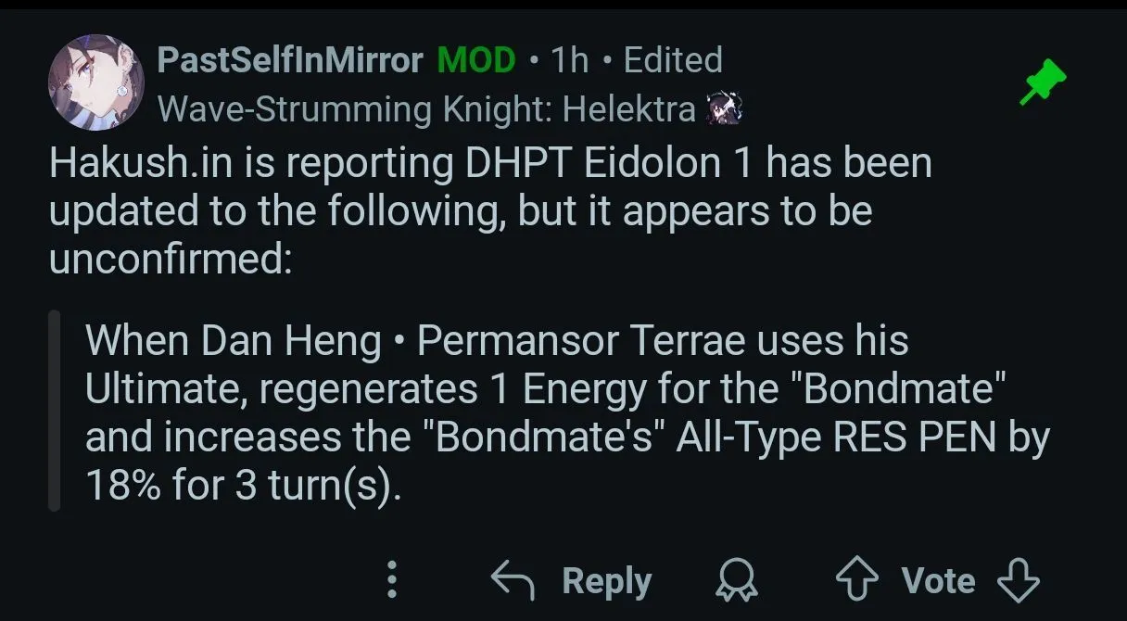Click the green pinned comment icon
The image size is (1127, 621).
click(1043, 82)
